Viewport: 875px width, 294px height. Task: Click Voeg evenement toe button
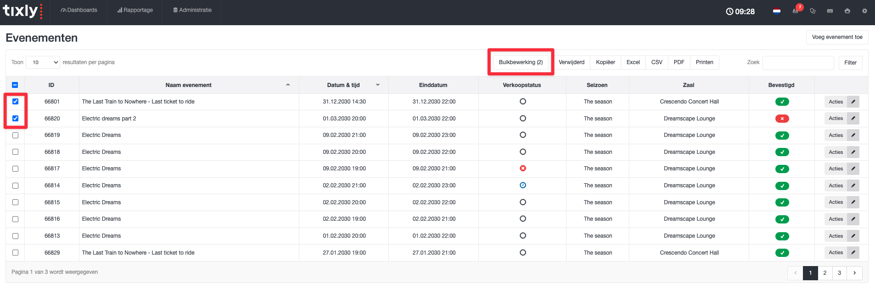pyautogui.click(x=837, y=37)
